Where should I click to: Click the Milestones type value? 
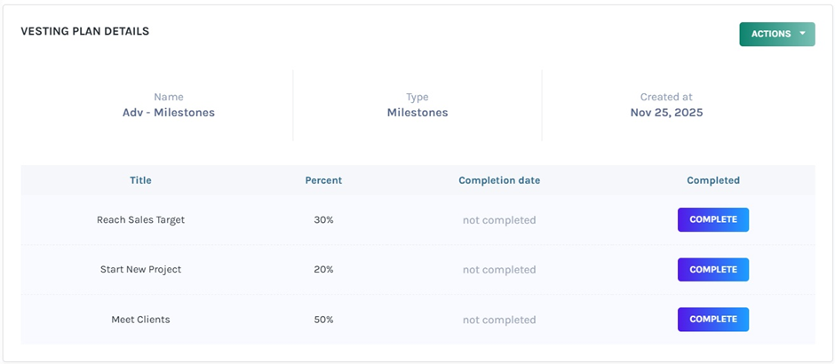417,113
